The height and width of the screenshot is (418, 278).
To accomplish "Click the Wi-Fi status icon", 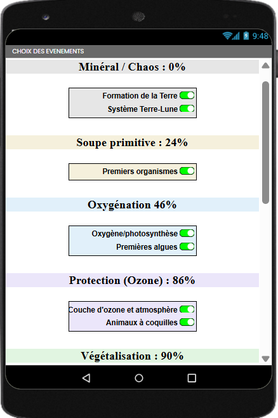I will point(227,36).
